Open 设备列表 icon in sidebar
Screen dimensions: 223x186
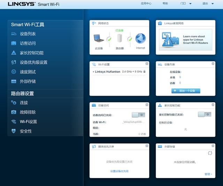point(14,34)
